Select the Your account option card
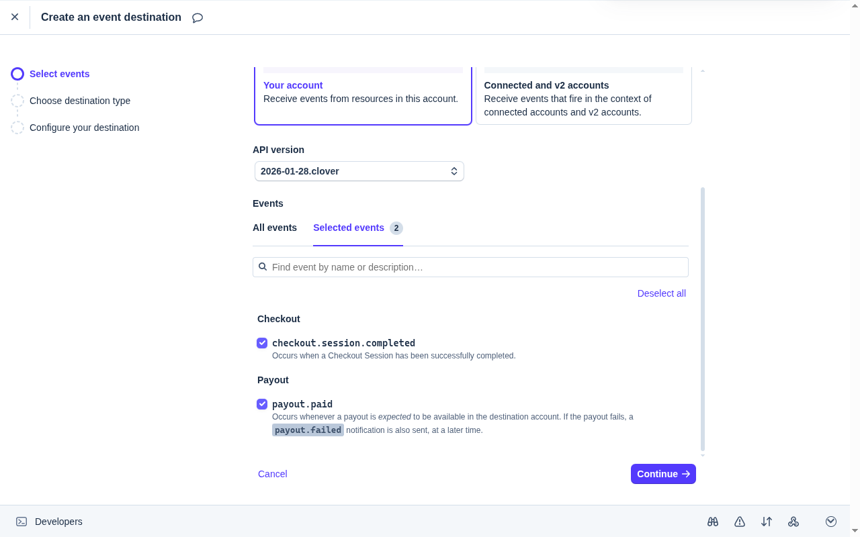The height and width of the screenshot is (537, 860). pyautogui.click(x=363, y=97)
